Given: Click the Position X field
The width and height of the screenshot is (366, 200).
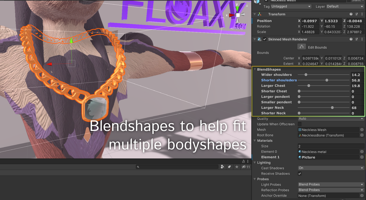Looking at the screenshot, I should (x=310, y=21).
